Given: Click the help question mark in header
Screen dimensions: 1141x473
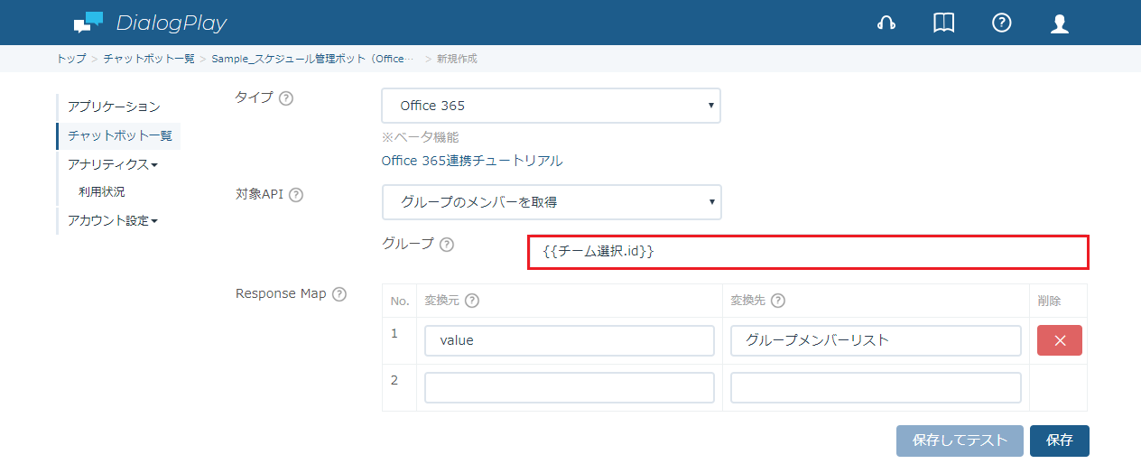Looking at the screenshot, I should [1001, 23].
